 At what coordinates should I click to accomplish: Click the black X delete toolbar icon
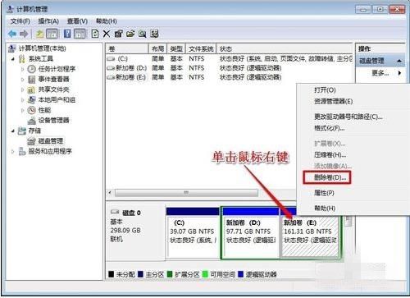pos(107,34)
